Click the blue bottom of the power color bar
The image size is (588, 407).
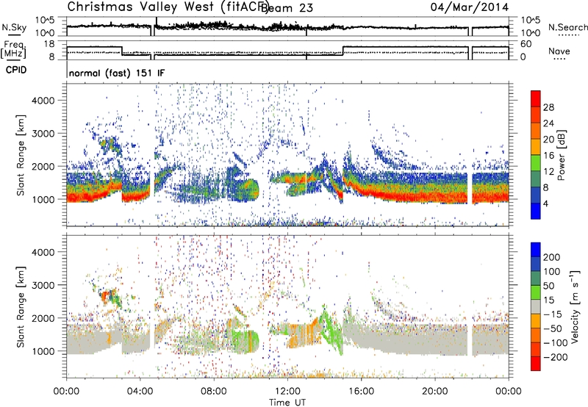point(536,211)
